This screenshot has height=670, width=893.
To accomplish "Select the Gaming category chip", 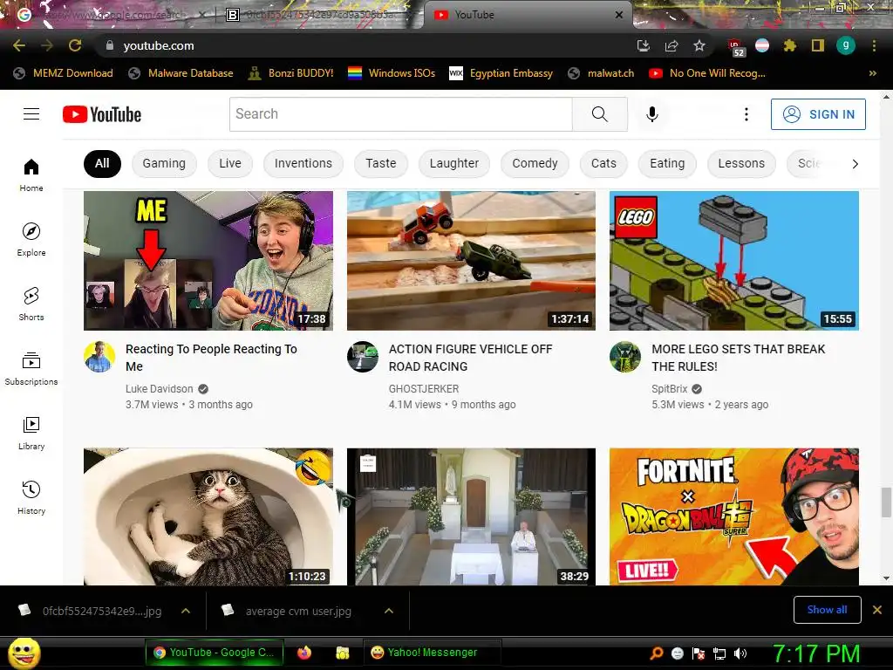I will [x=164, y=163].
